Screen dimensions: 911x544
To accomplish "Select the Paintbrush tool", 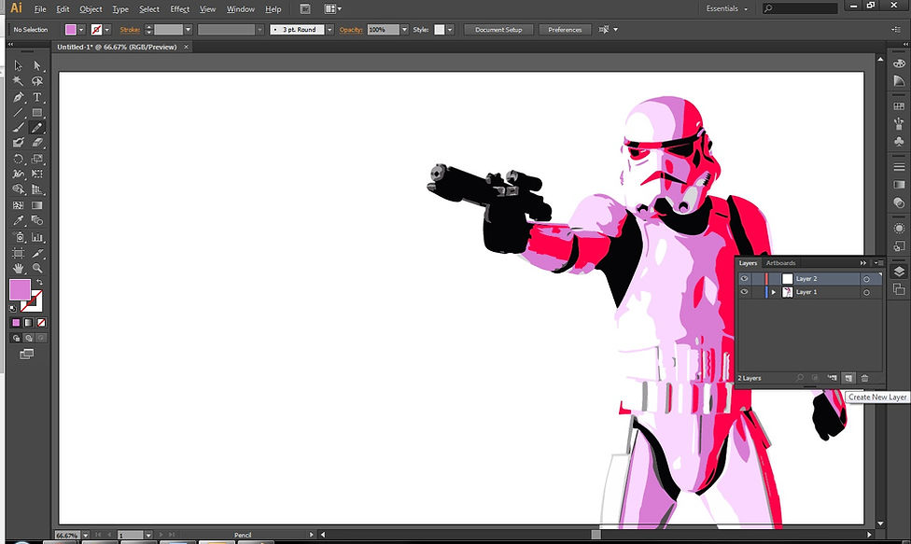I will click(x=18, y=128).
